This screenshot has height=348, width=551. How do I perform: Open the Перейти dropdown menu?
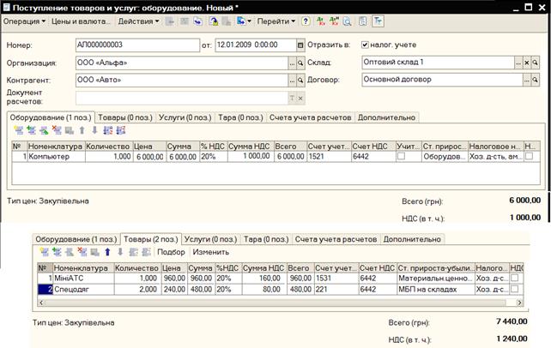pyautogui.click(x=275, y=21)
